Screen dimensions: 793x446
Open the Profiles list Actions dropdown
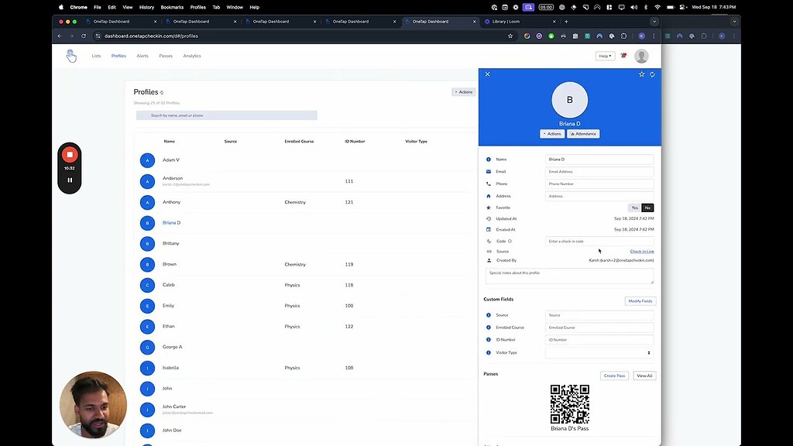[x=463, y=92]
